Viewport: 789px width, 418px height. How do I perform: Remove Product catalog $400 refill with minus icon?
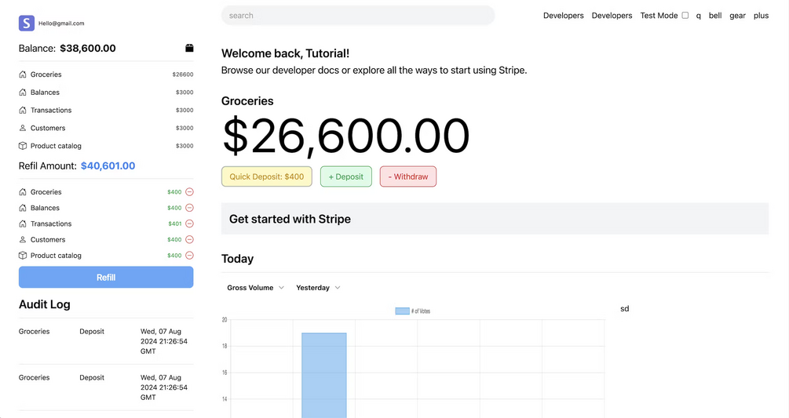pyautogui.click(x=189, y=255)
